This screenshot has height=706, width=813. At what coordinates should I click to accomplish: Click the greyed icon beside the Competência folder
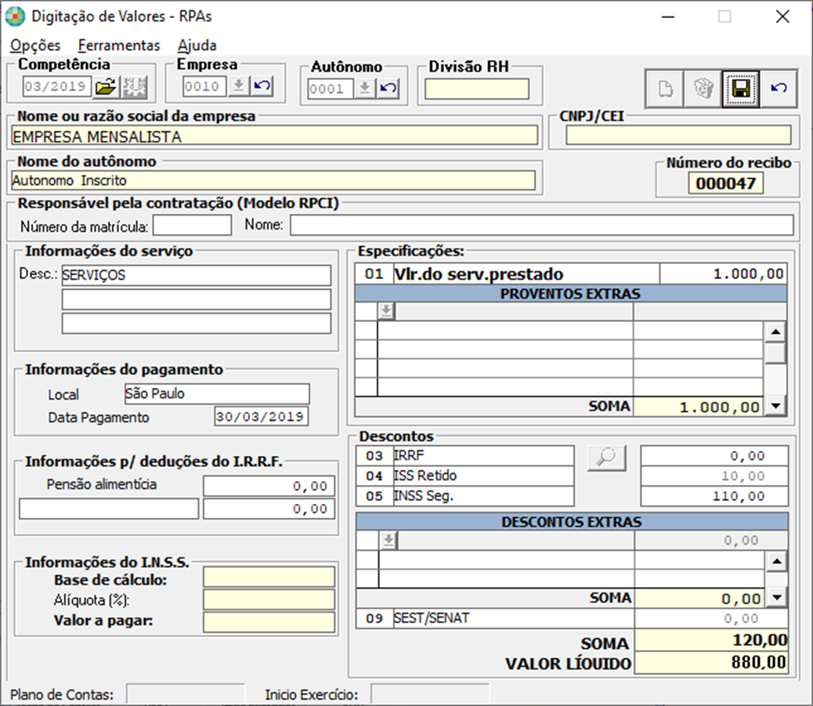tap(134, 87)
